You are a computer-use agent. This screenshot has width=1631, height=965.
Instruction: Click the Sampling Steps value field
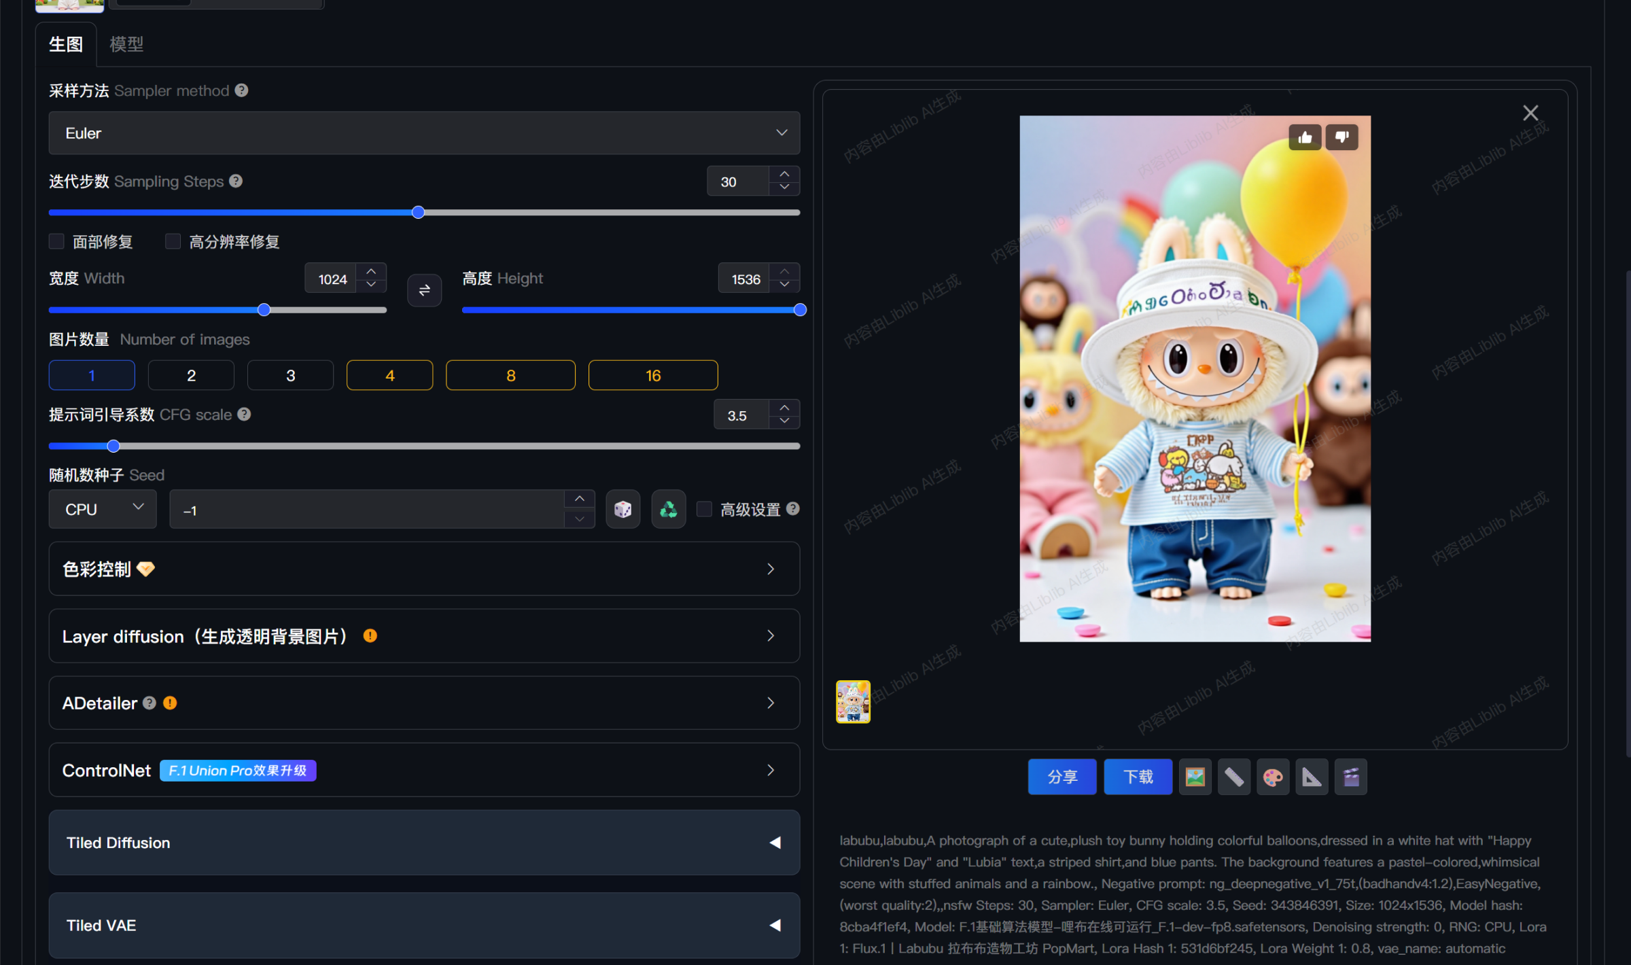pyautogui.click(x=739, y=181)
